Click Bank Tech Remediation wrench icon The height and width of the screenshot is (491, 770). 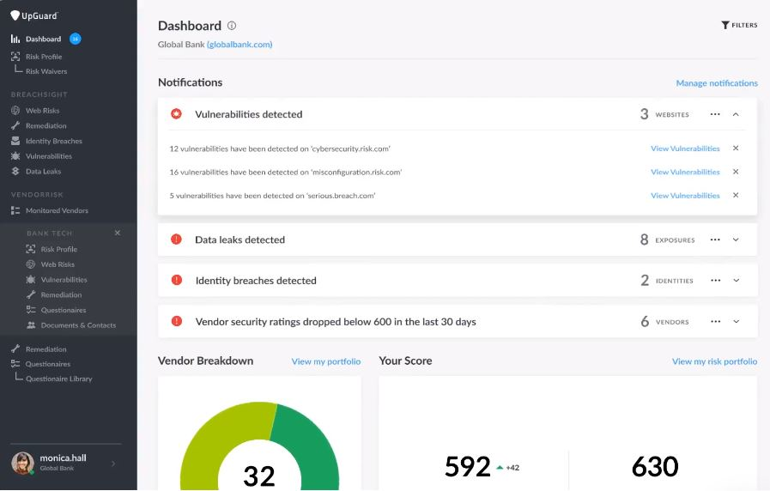31,294
